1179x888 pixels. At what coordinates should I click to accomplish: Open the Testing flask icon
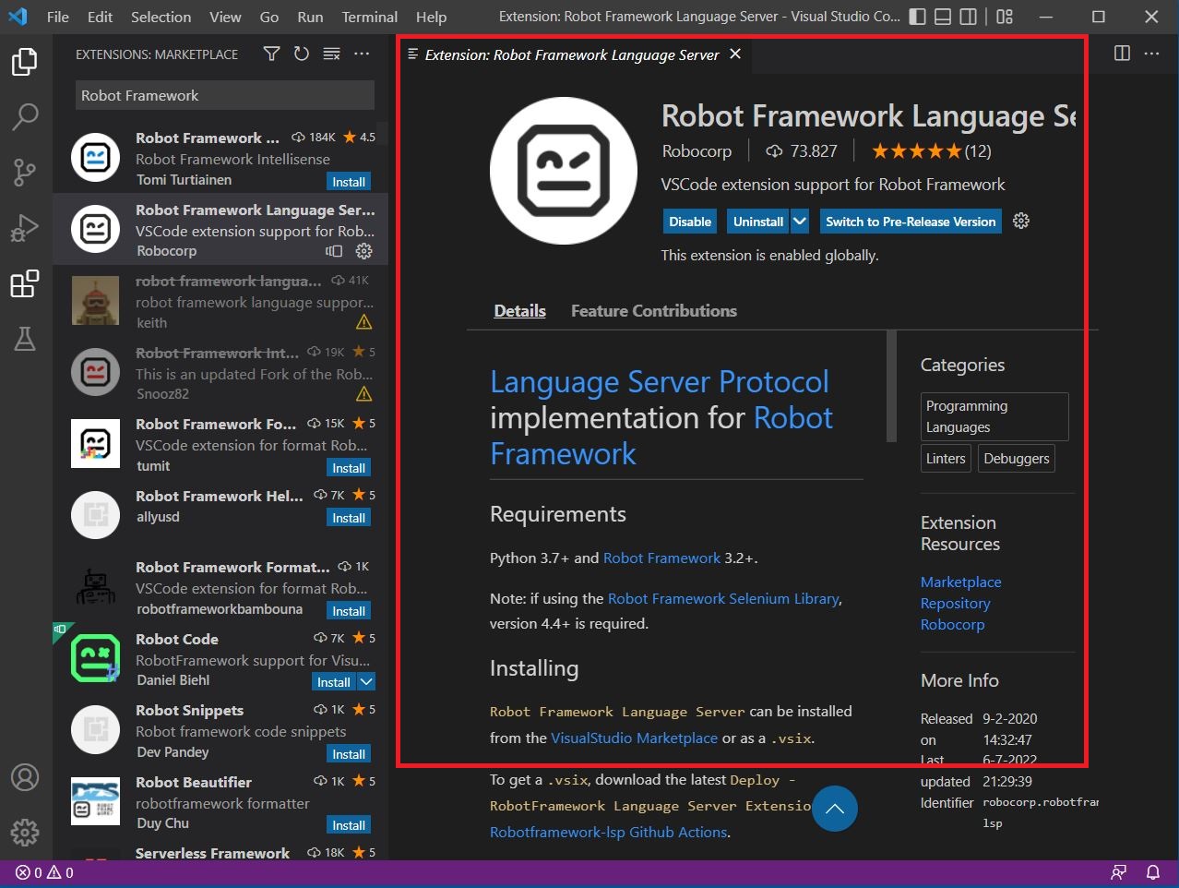click(25, 339)
